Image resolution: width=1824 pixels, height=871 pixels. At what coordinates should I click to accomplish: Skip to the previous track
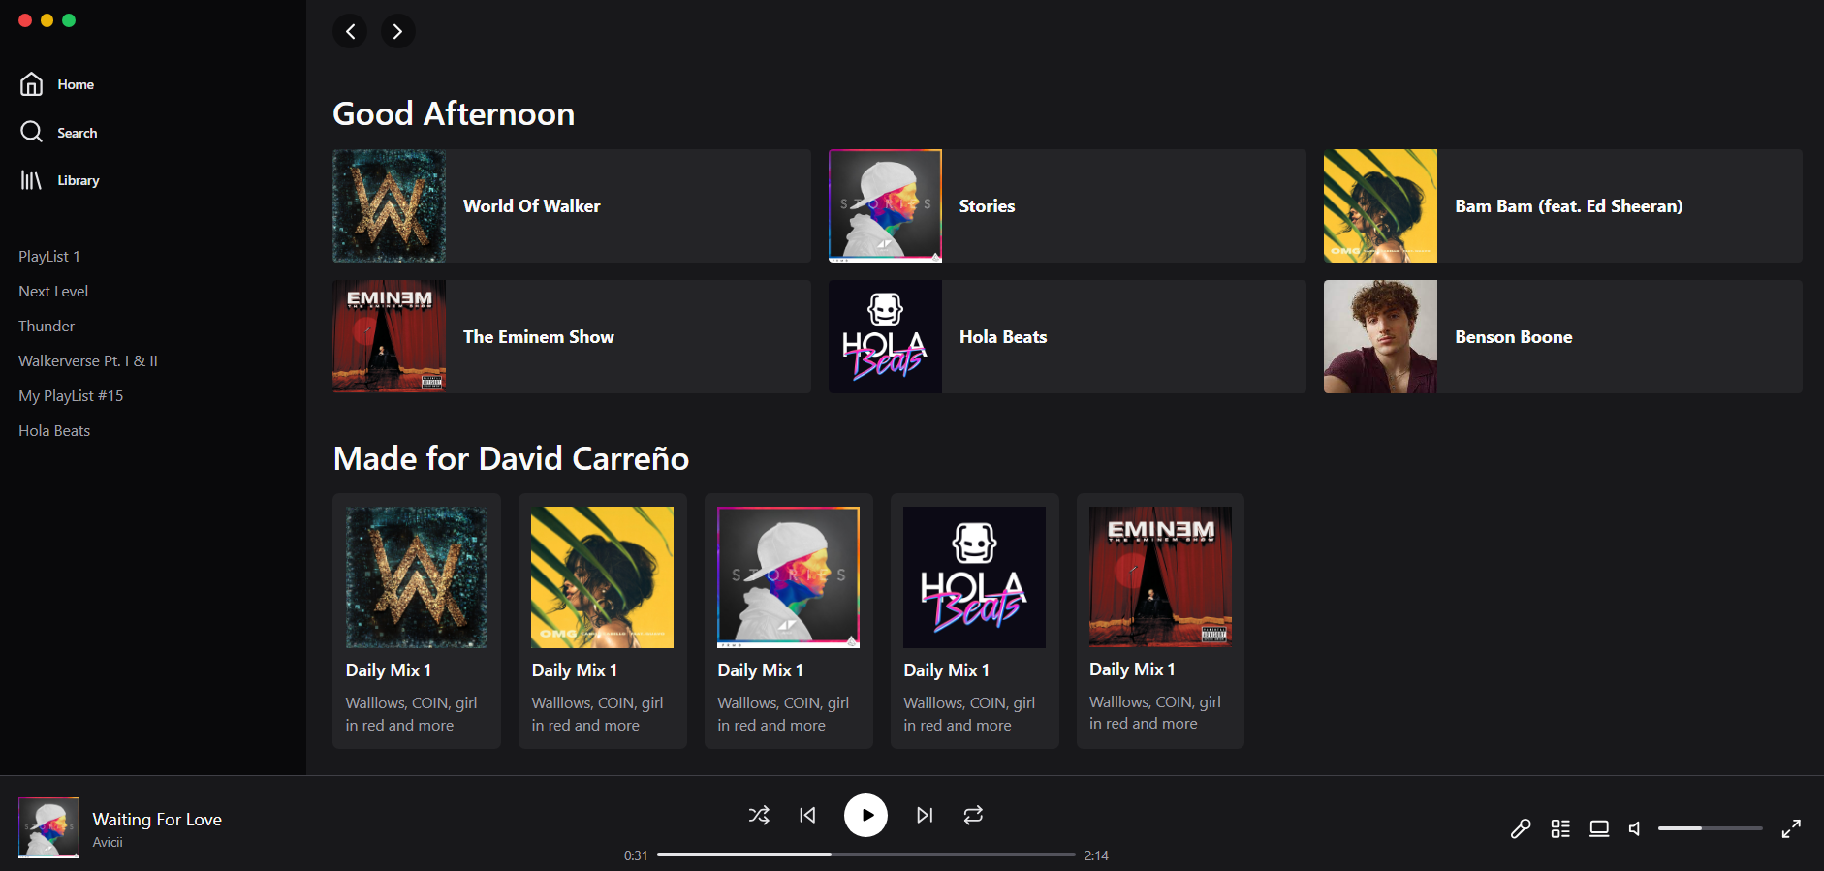coord(807,815)
